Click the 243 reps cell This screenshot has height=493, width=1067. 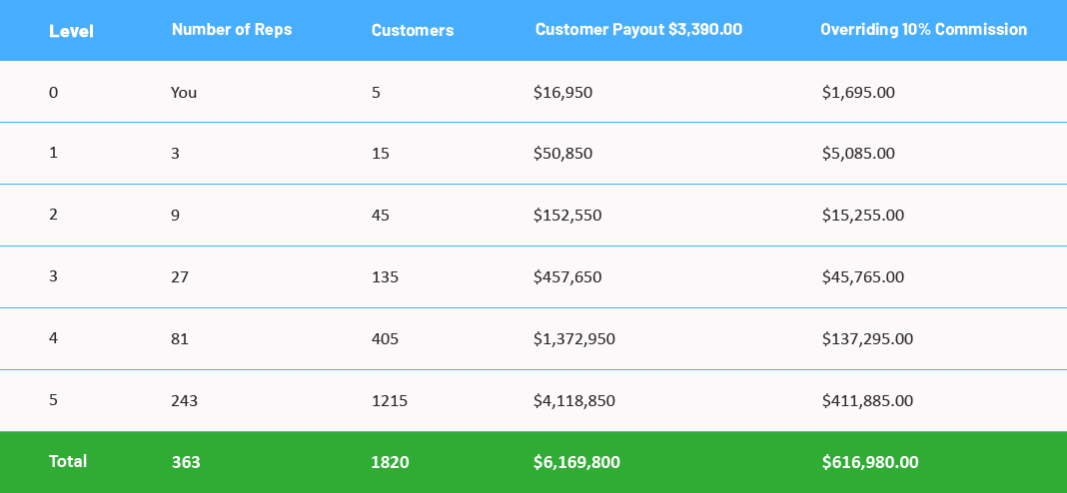tap(184, 401)
